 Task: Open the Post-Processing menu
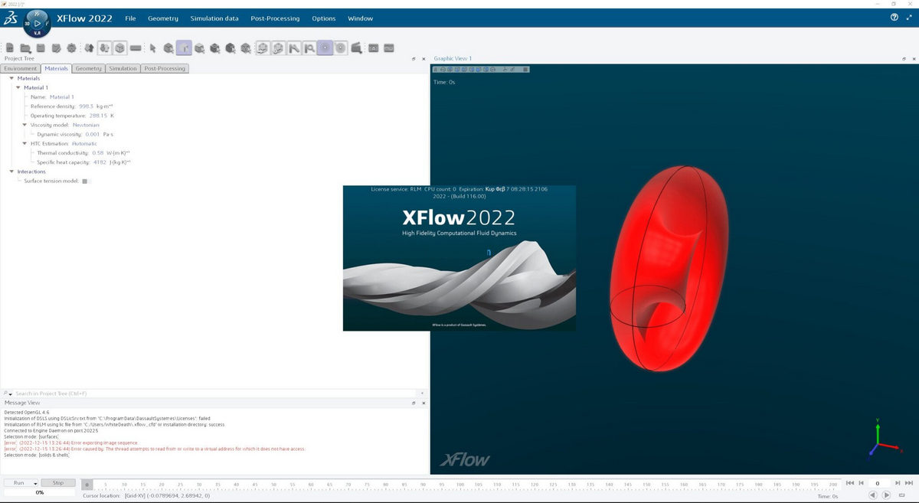275,18
